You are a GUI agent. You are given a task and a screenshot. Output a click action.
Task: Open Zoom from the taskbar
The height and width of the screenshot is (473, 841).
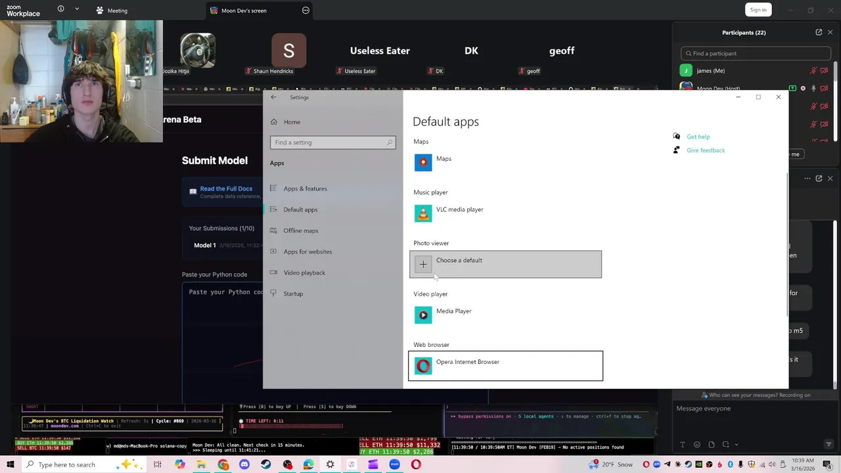point(394,464)
